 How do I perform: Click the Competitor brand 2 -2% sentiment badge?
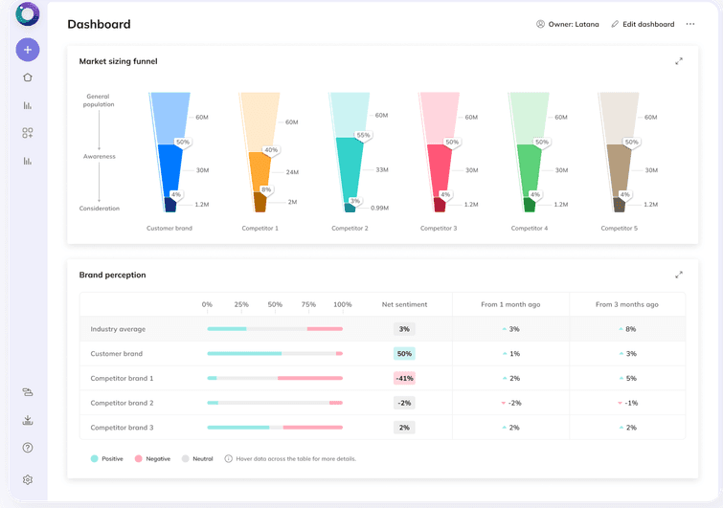pos(404,403)
